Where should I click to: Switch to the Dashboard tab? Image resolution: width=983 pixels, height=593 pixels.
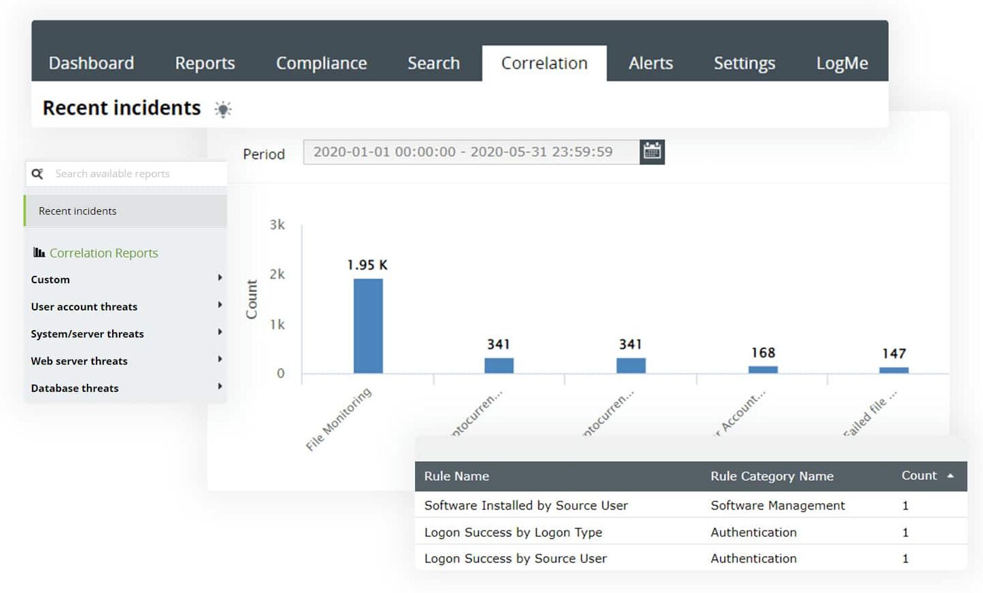[x=91, y=62]
